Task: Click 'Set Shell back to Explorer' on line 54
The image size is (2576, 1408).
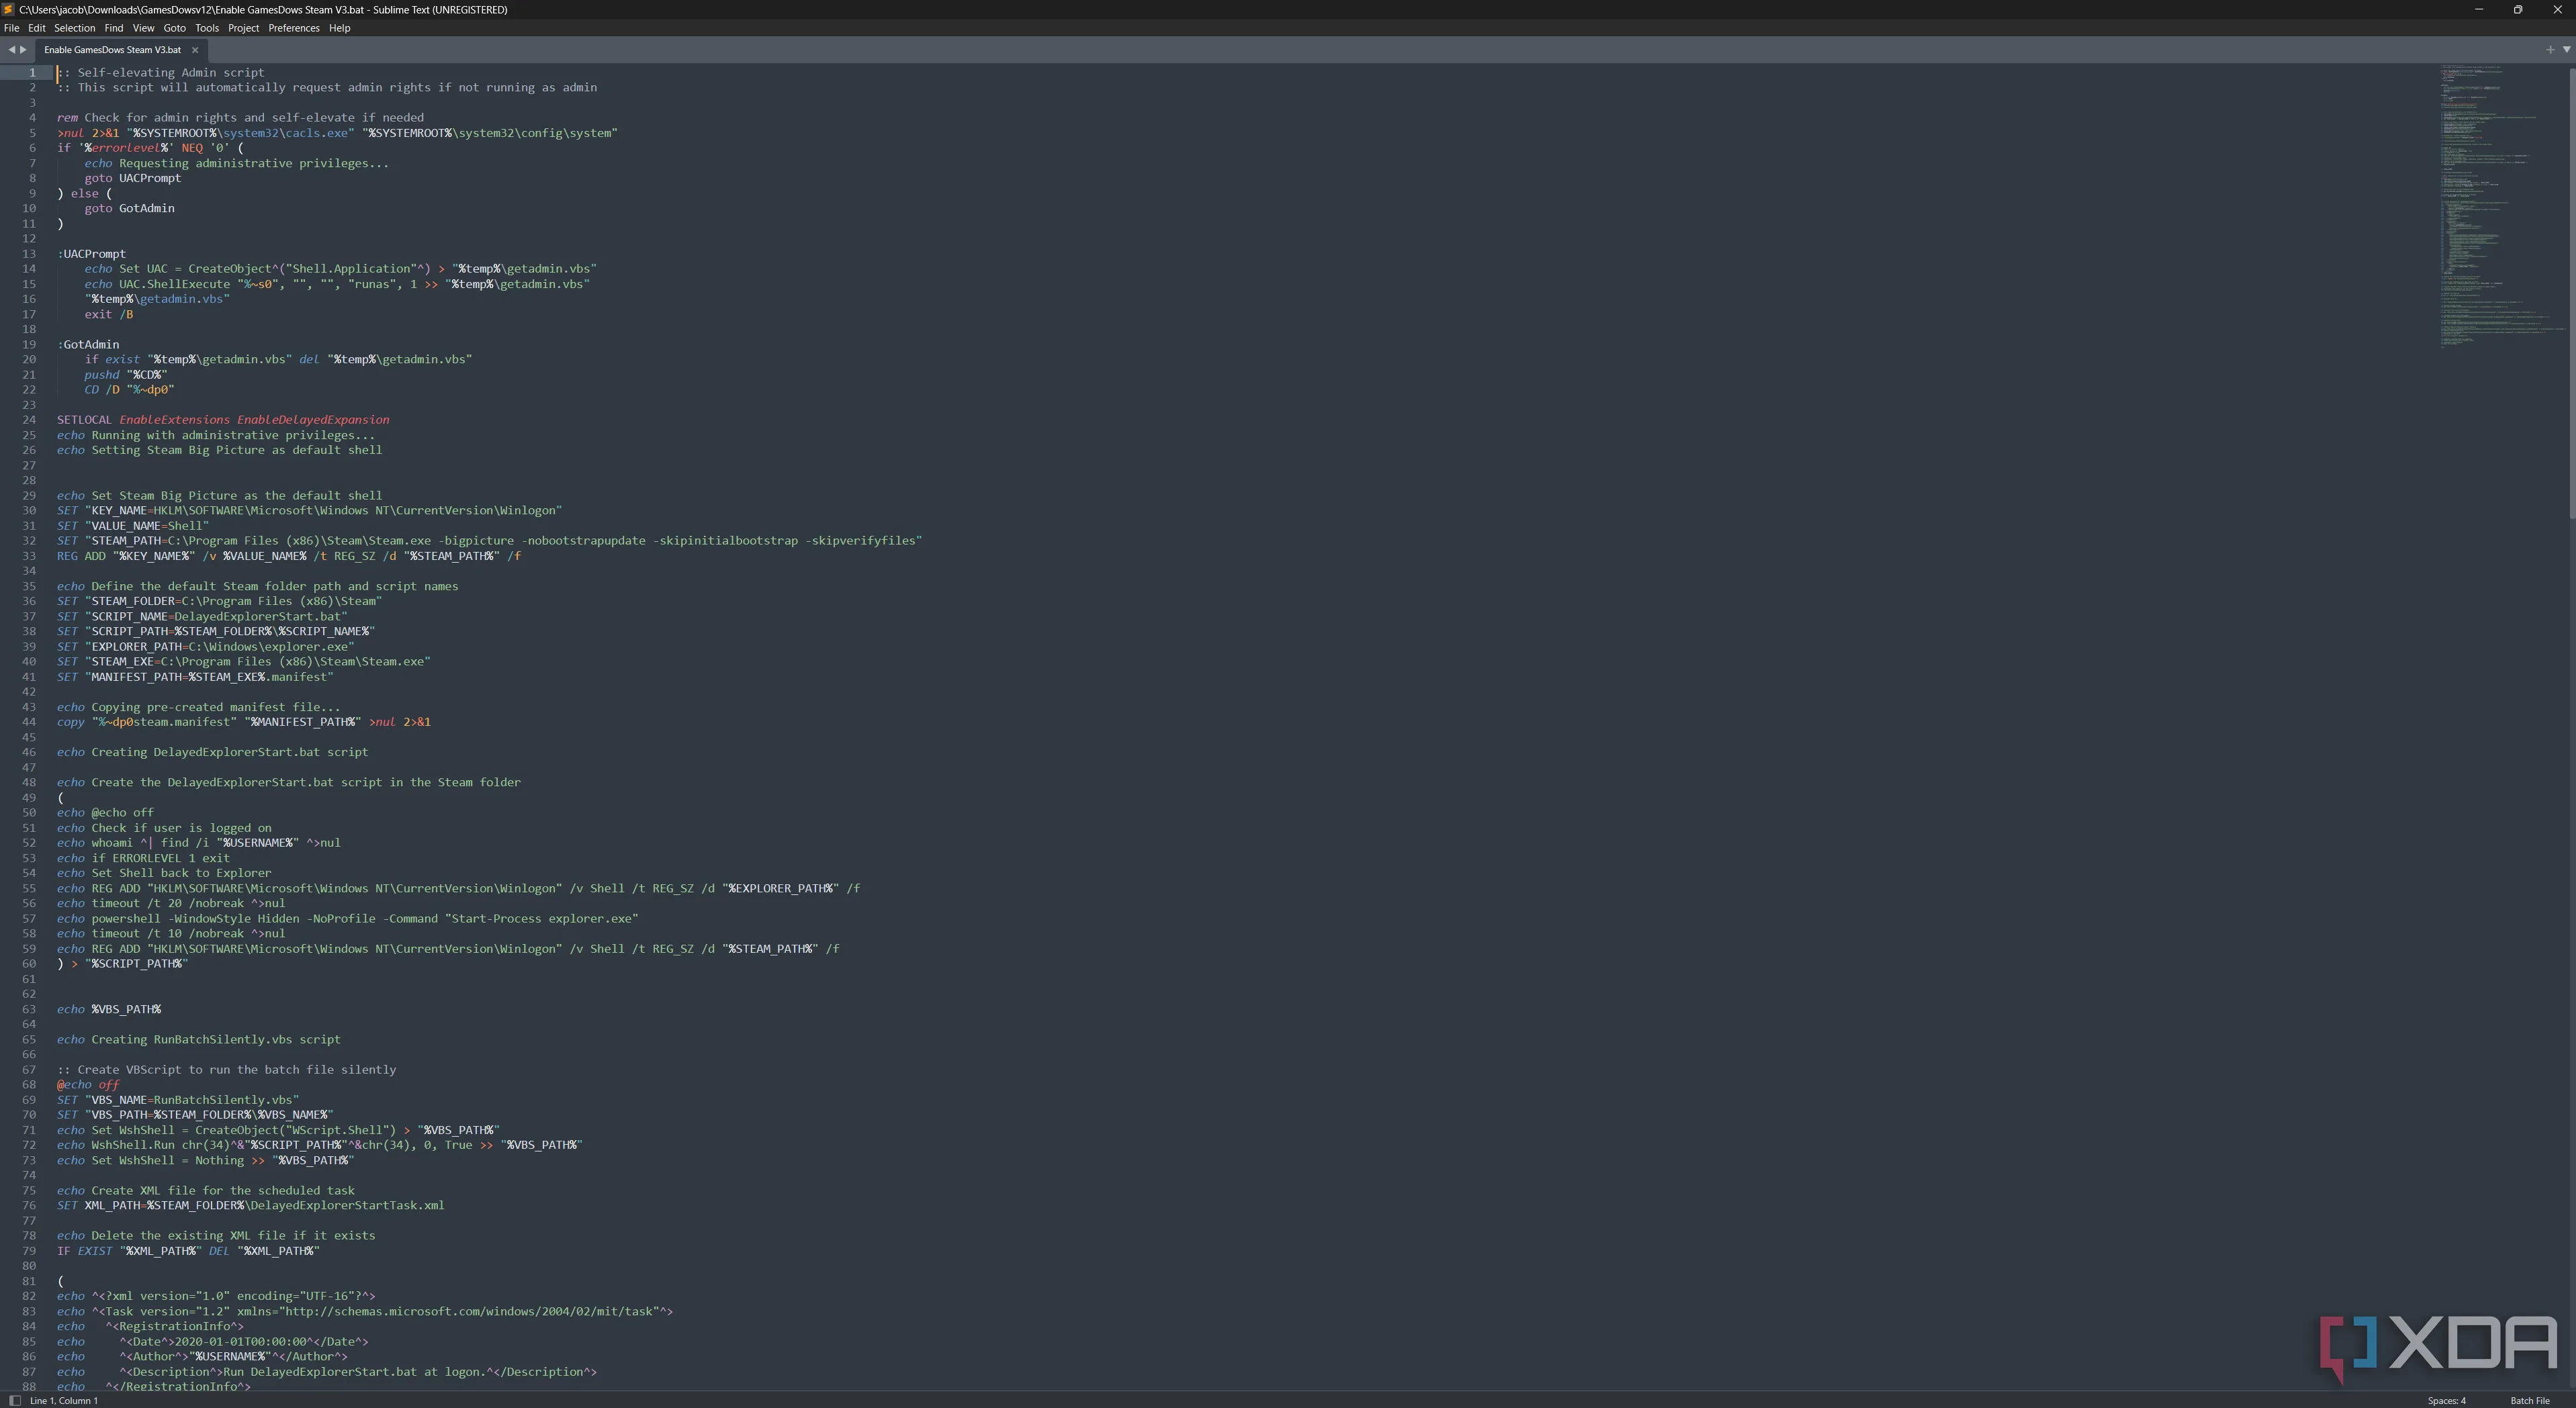Action: pyautogui.click(x=181, y=872)
